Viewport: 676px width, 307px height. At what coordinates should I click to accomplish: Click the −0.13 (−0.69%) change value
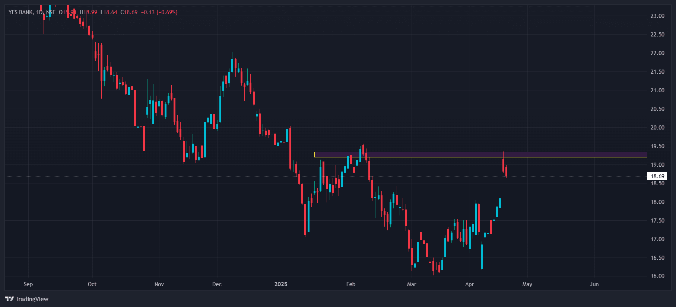pos(159,12)
